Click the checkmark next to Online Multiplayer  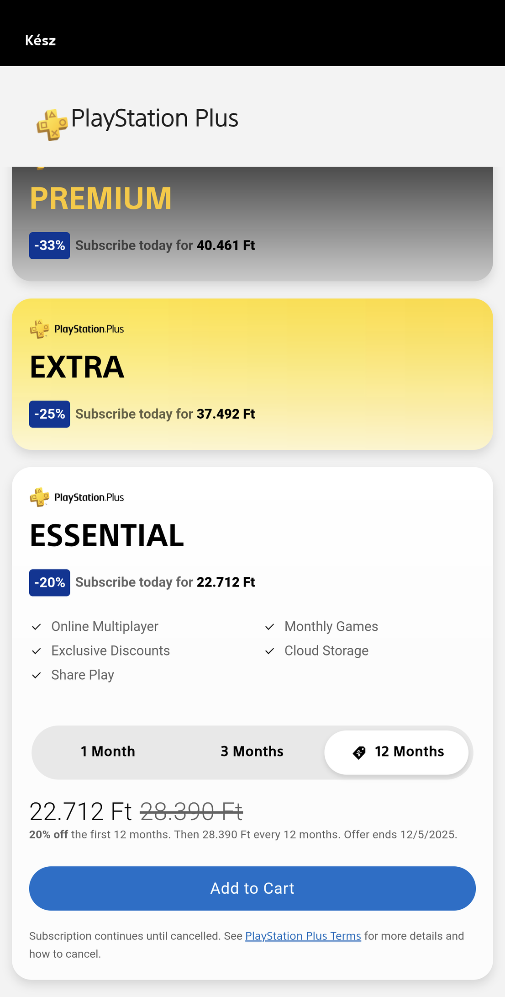coord(37,627)
